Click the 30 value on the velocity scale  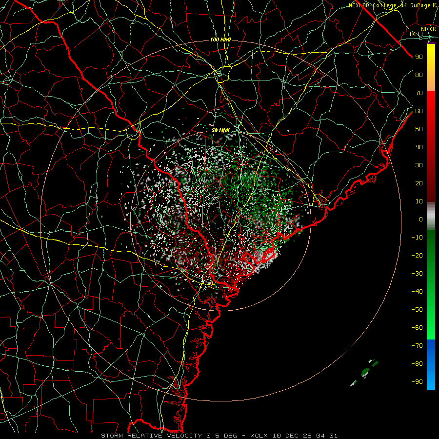point(419,165)
